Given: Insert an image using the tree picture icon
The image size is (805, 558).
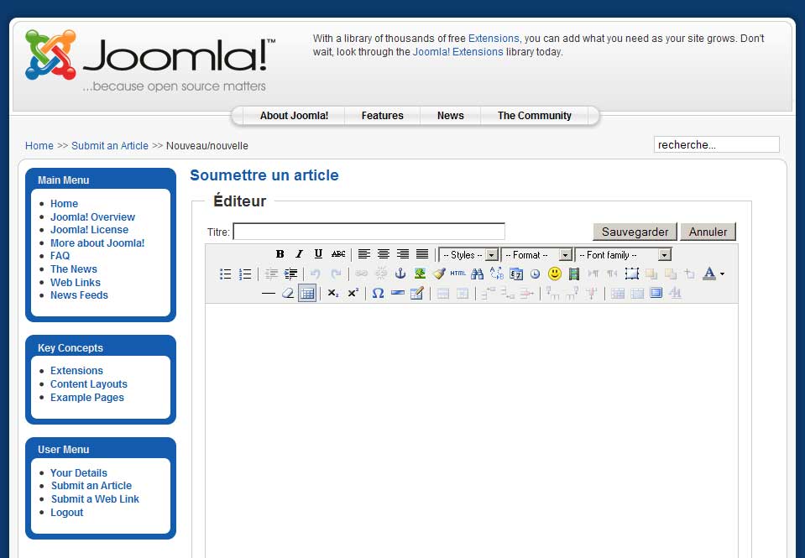Looking at the screenshot, I should click(420, 274).
